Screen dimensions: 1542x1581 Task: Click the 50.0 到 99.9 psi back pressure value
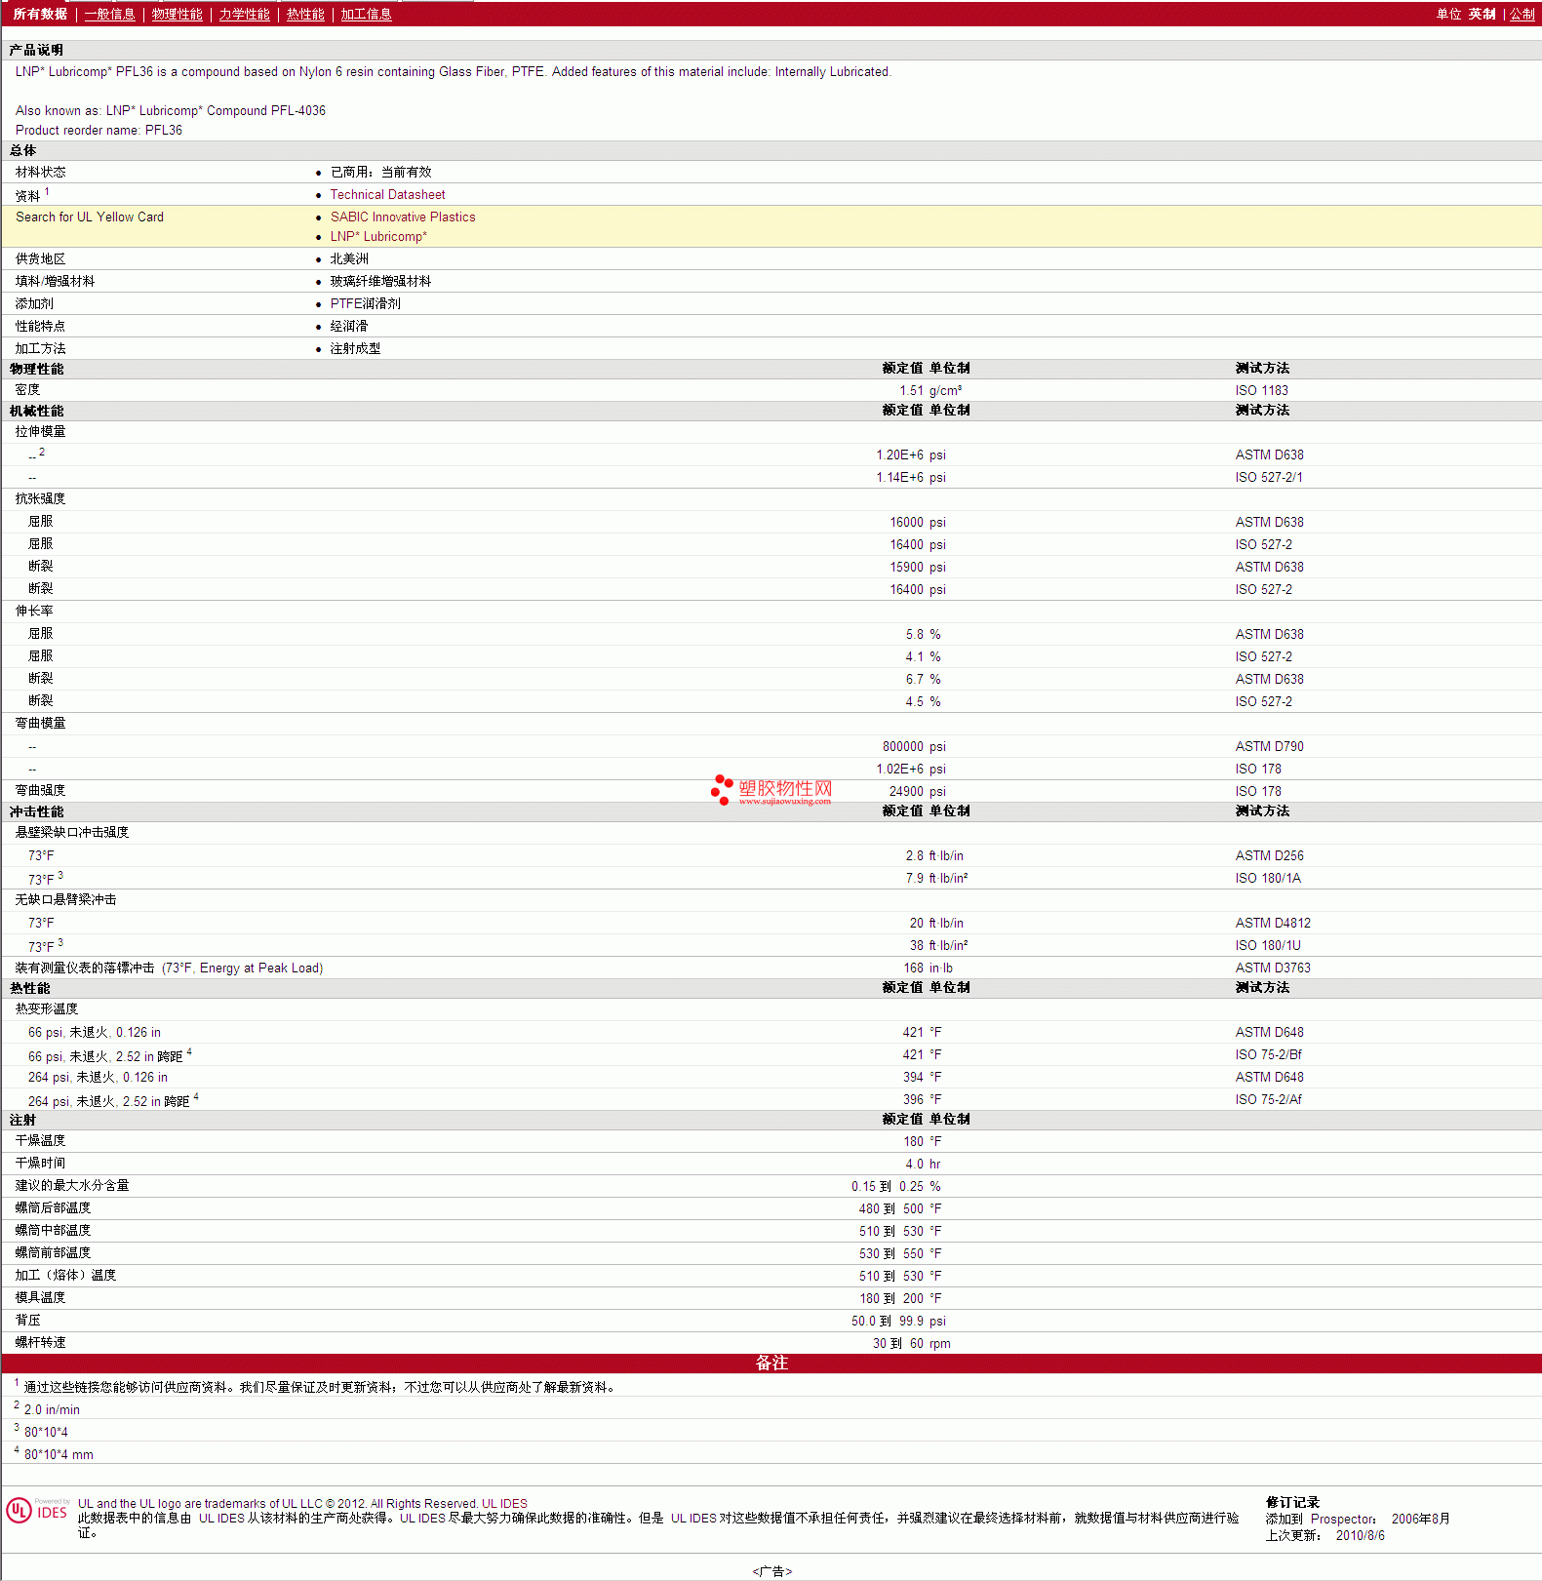pos(898,1322)
